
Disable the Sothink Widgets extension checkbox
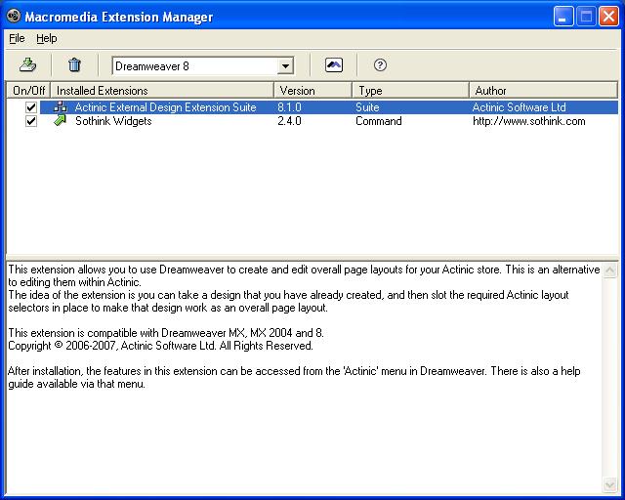(31, 121)
